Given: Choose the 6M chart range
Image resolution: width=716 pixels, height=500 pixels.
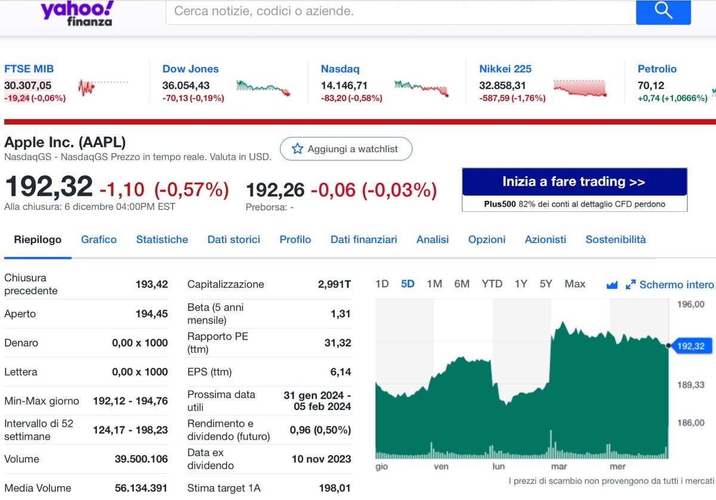Looking at the screenshot, I should click(x=462, y=284).
